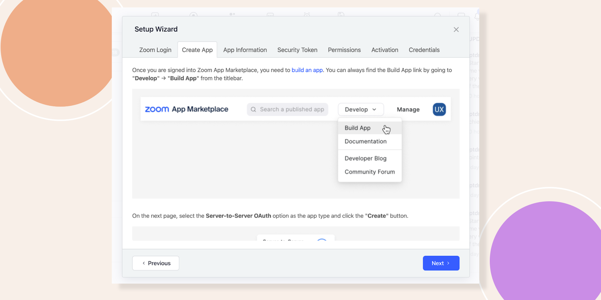Choose Build App from Develop menu
Viewport: 601px width, 300px height.
click(x=370, y=128)
